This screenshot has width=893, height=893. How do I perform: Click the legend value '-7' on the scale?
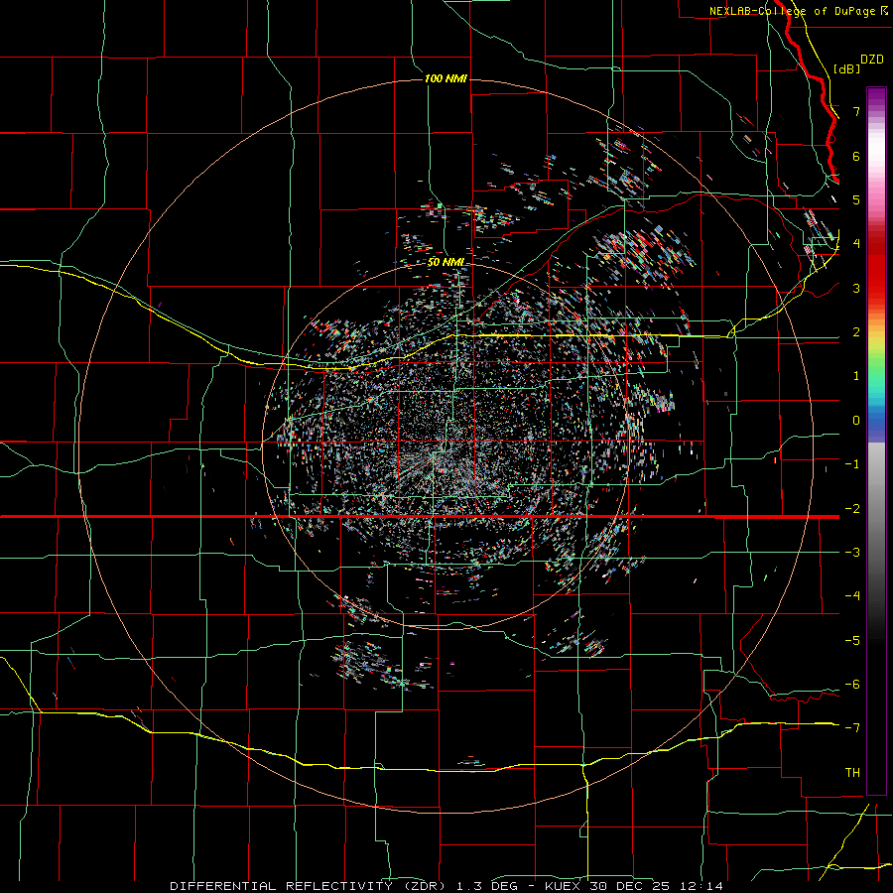click(852, 728)
